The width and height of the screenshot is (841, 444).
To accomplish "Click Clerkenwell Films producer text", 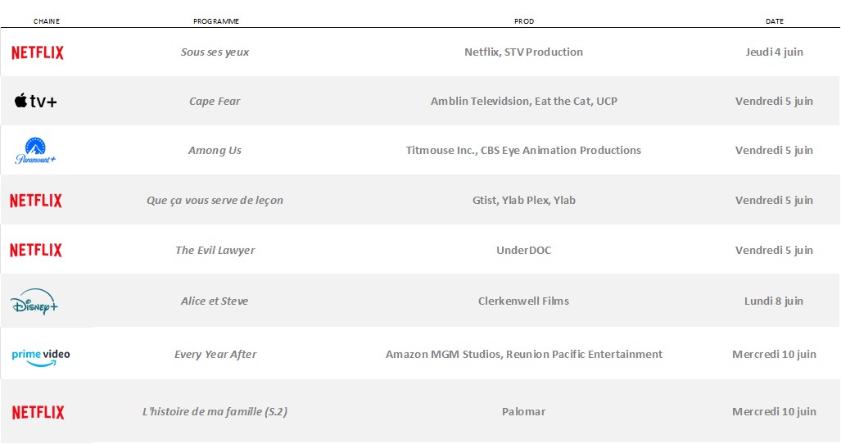I will (523, 301).
